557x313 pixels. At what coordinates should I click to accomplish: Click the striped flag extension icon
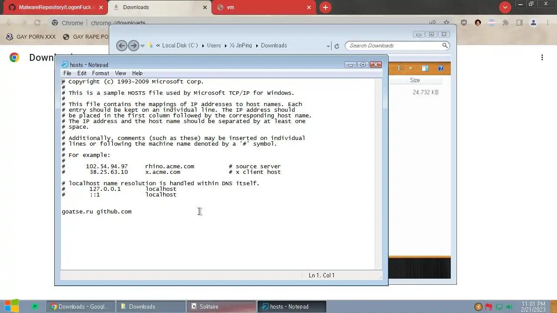(492, 23)
